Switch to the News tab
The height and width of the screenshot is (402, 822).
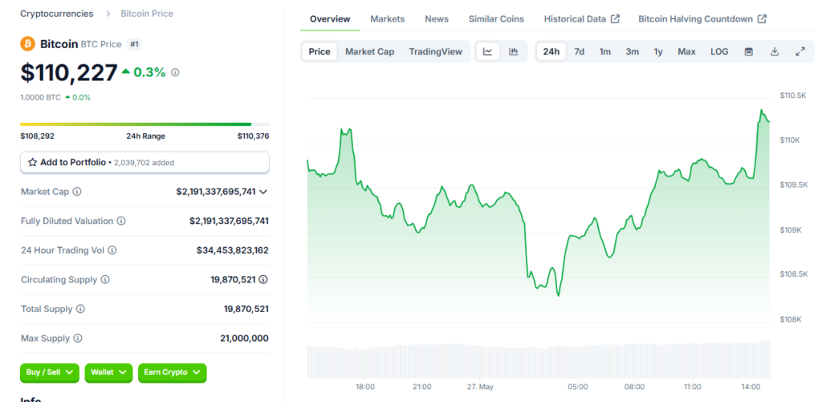click(437, 19)
